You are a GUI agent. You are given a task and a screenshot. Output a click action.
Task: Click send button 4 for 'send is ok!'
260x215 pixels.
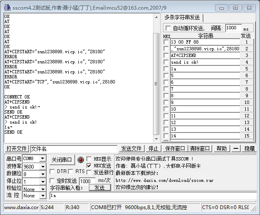pyautogui.click(x=247, y=62)
